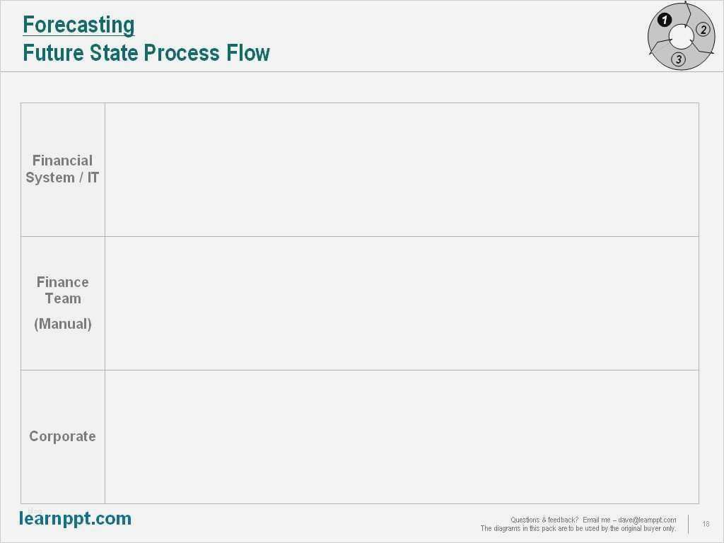Click inside the empty Corporate swimlane
The width and height of the screenshot is (724, 543).
coord(402,437)
